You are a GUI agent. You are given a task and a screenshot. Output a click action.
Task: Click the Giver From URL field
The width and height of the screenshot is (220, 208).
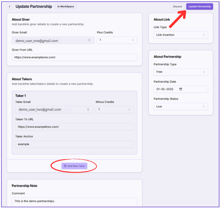click(74, 57)
